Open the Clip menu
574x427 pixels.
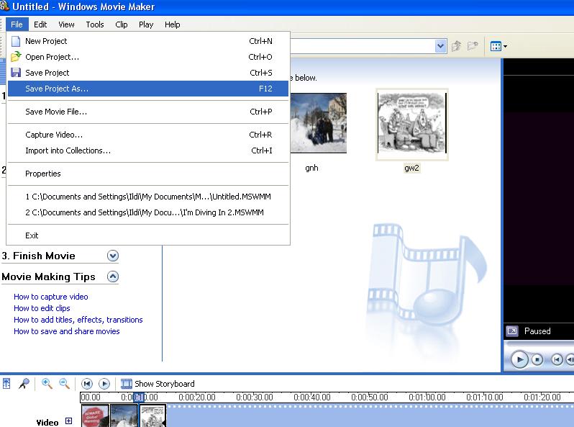coord(121,24)
